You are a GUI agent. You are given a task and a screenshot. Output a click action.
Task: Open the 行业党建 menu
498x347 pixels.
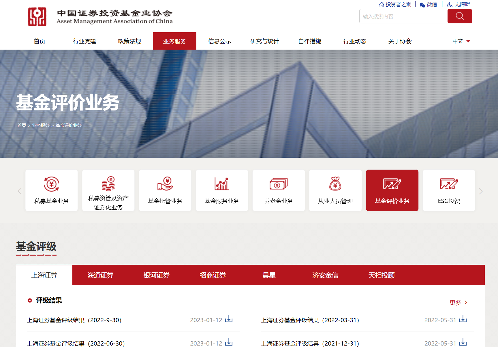84,41
